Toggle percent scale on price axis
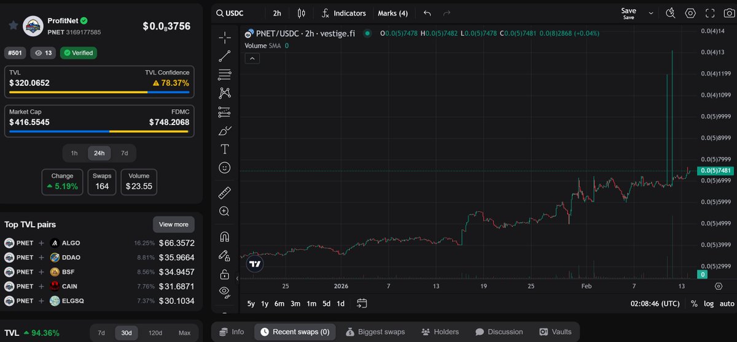This screenshot has height=342, width=737. [x=694, y=303]
